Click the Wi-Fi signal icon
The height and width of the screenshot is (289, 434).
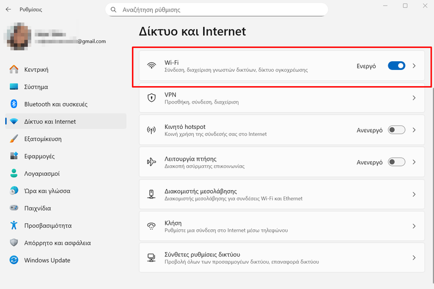point(152,66)
